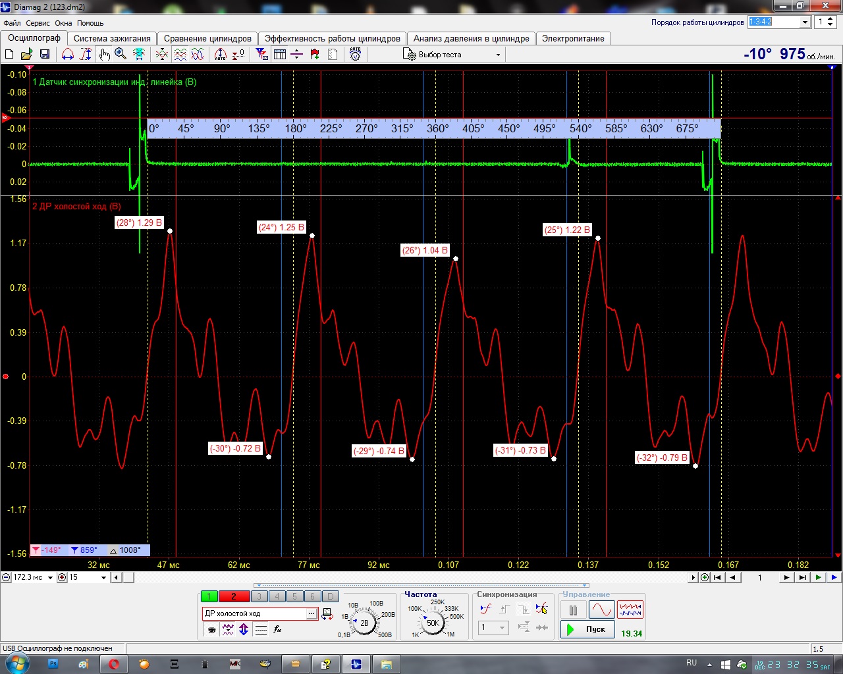Viewport: 843px width, 674px height.
Task: Switch to Электропитание tab
Action: [x=573, y=38]
